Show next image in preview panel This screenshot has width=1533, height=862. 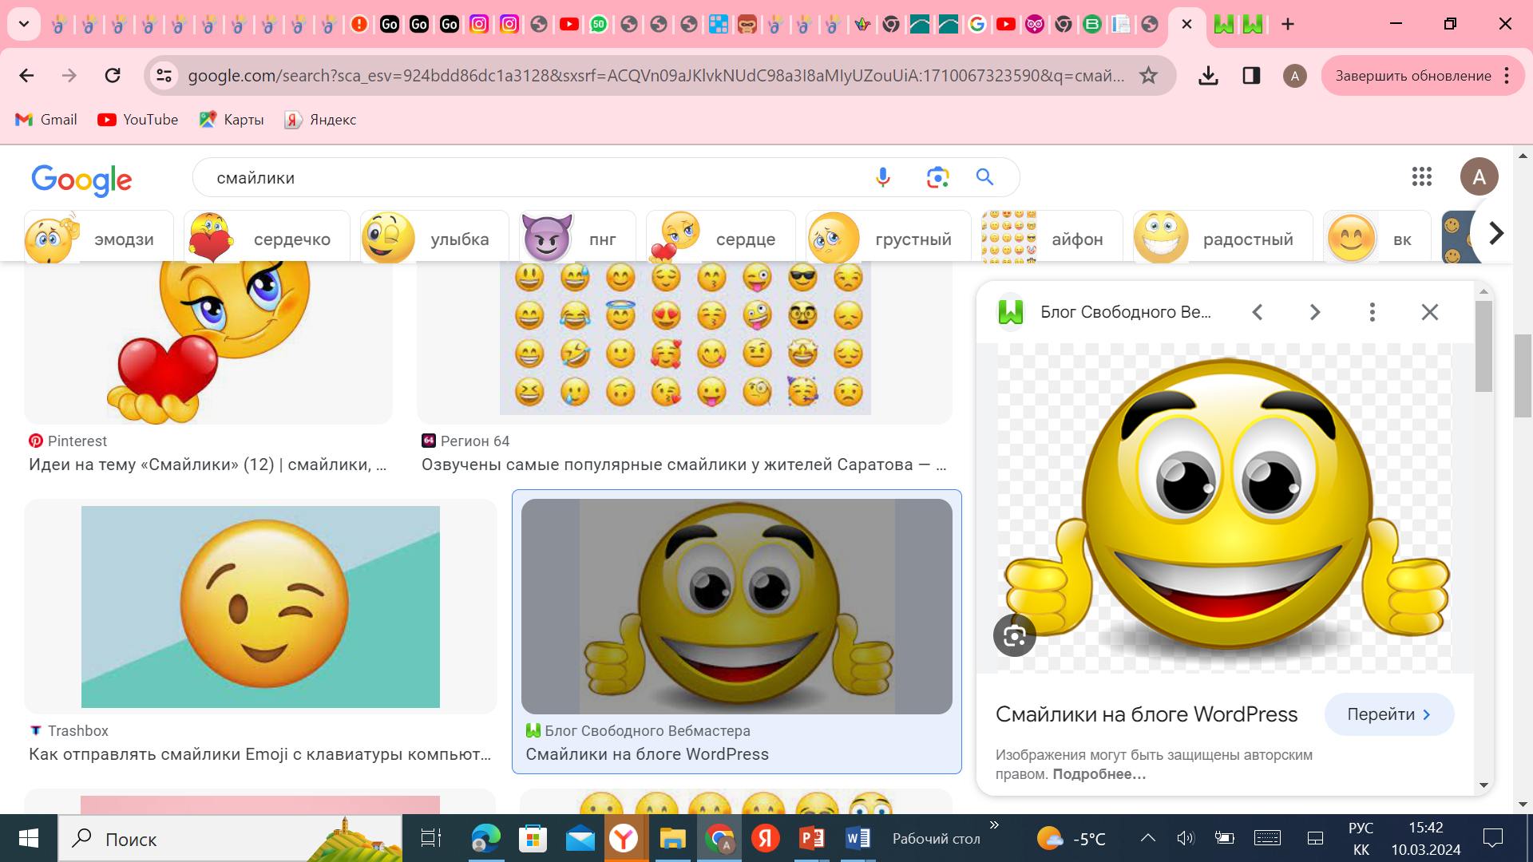[x=1314, y=312]
